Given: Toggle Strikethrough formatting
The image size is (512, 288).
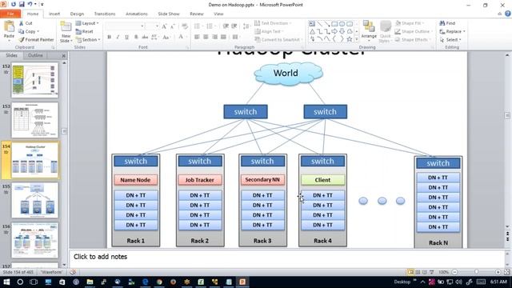Looking at the screenshot, I should [x=145, y=37].
